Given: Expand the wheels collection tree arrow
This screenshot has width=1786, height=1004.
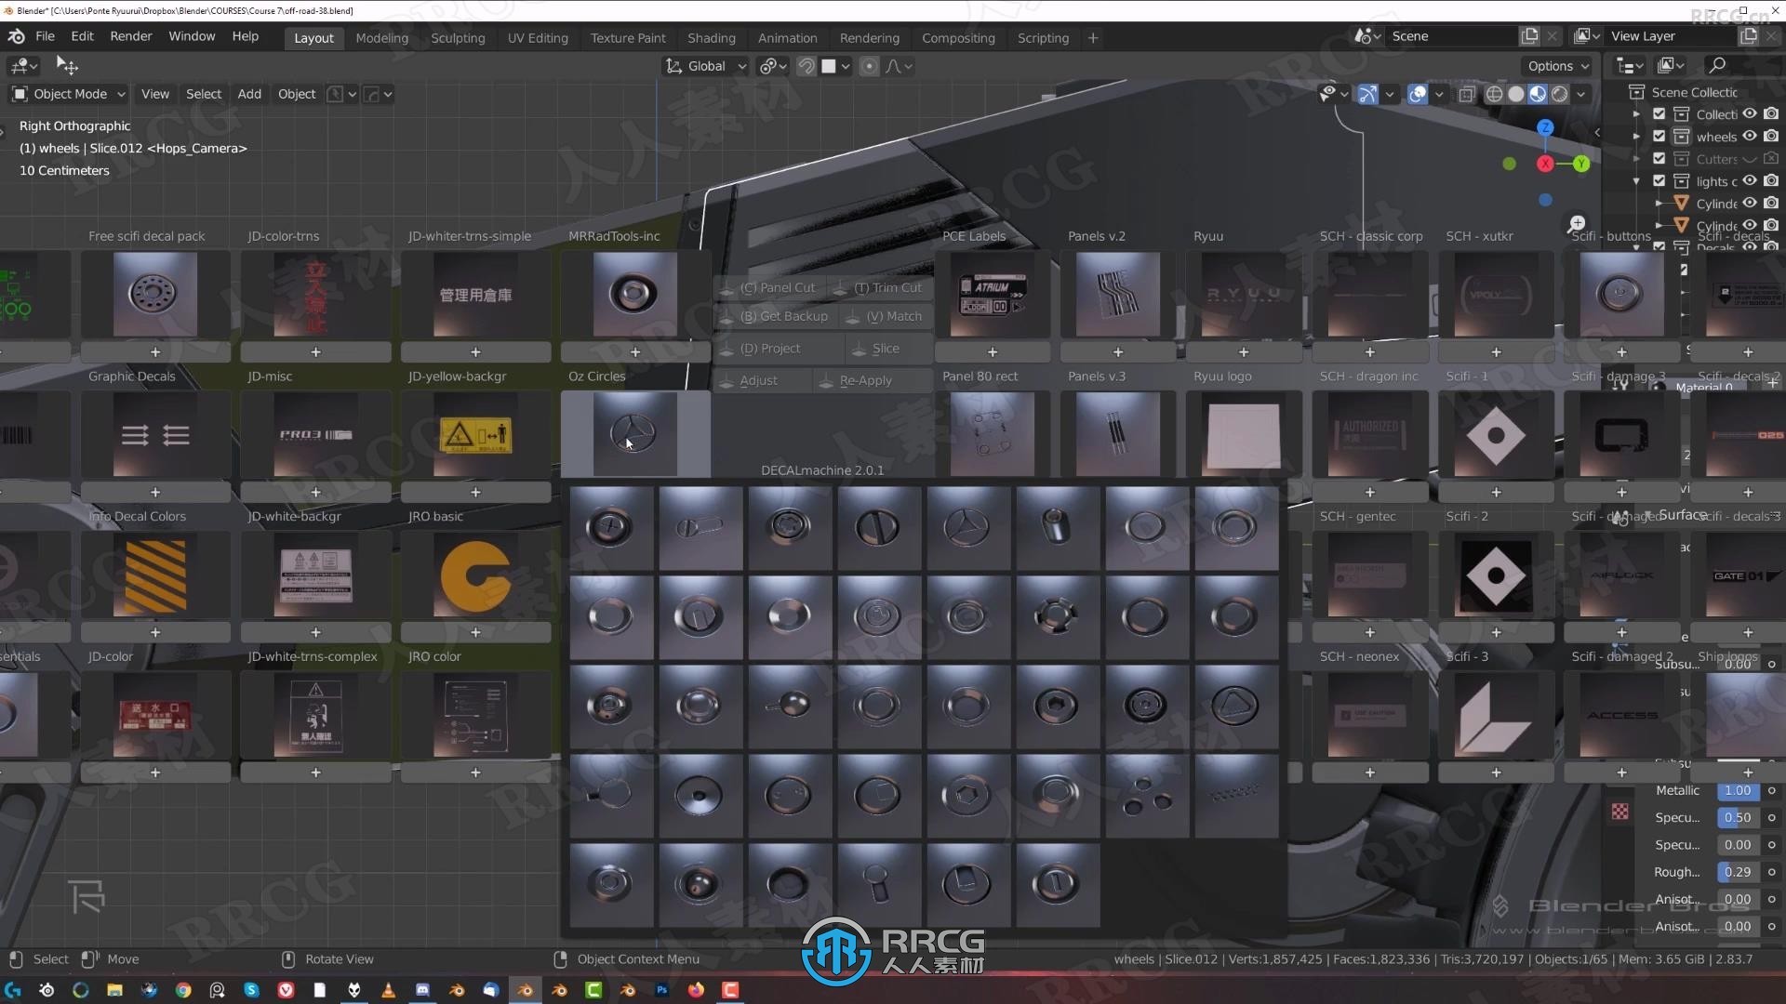Looking at the screenshot, I should click(x=1637, y=136).
